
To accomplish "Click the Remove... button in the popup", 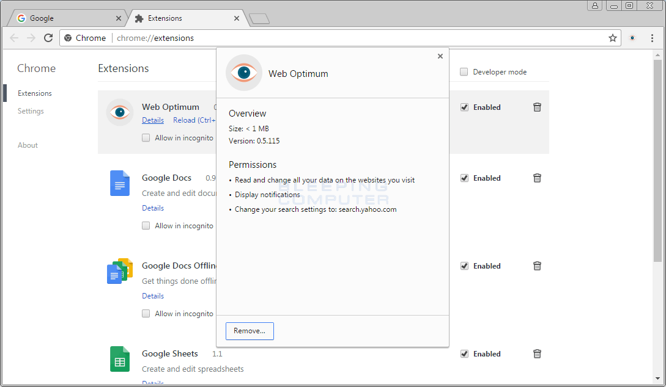I will click(x=250, y=331).
